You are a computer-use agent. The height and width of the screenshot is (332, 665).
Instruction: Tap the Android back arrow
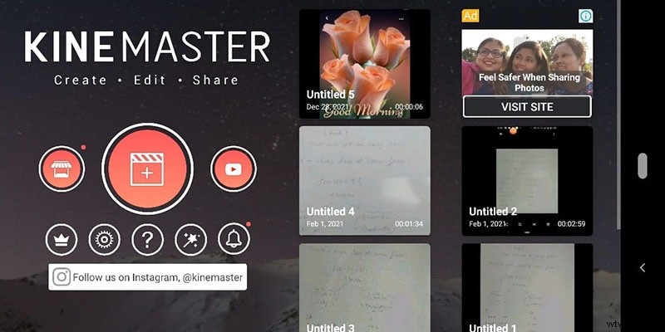[643, 267]
